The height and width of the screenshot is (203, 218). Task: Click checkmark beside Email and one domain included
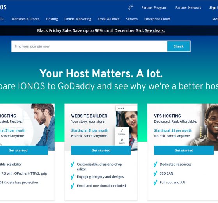click(x=73, y=186)
